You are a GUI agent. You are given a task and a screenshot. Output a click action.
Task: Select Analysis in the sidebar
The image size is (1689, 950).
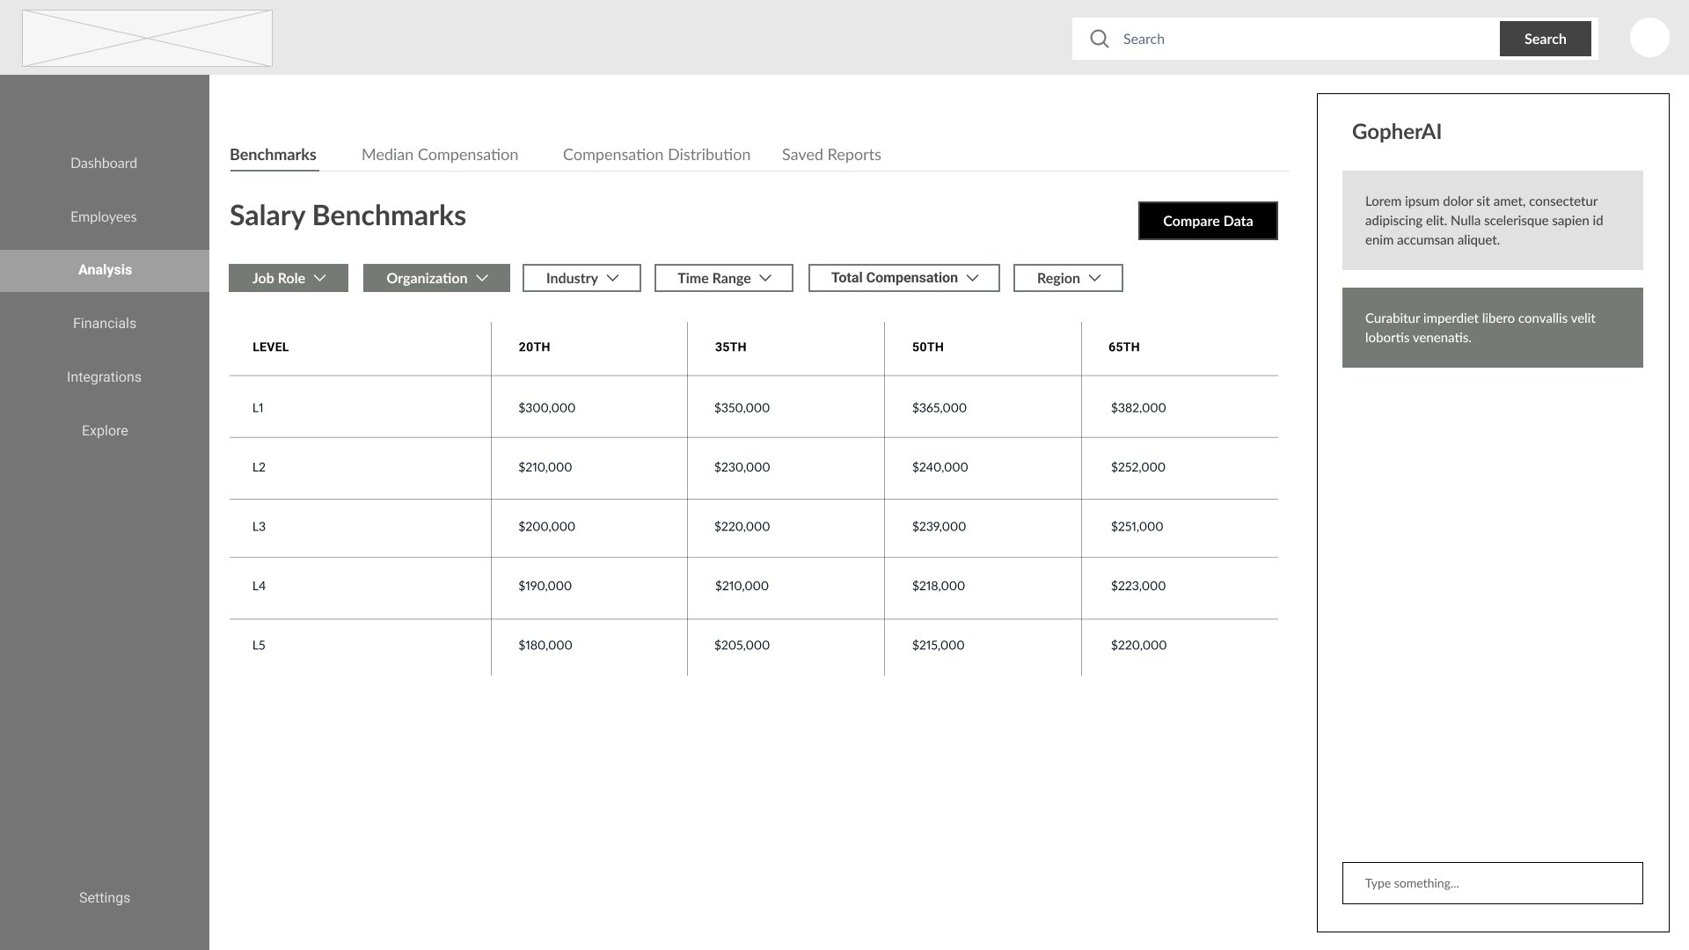coord(105,270)
